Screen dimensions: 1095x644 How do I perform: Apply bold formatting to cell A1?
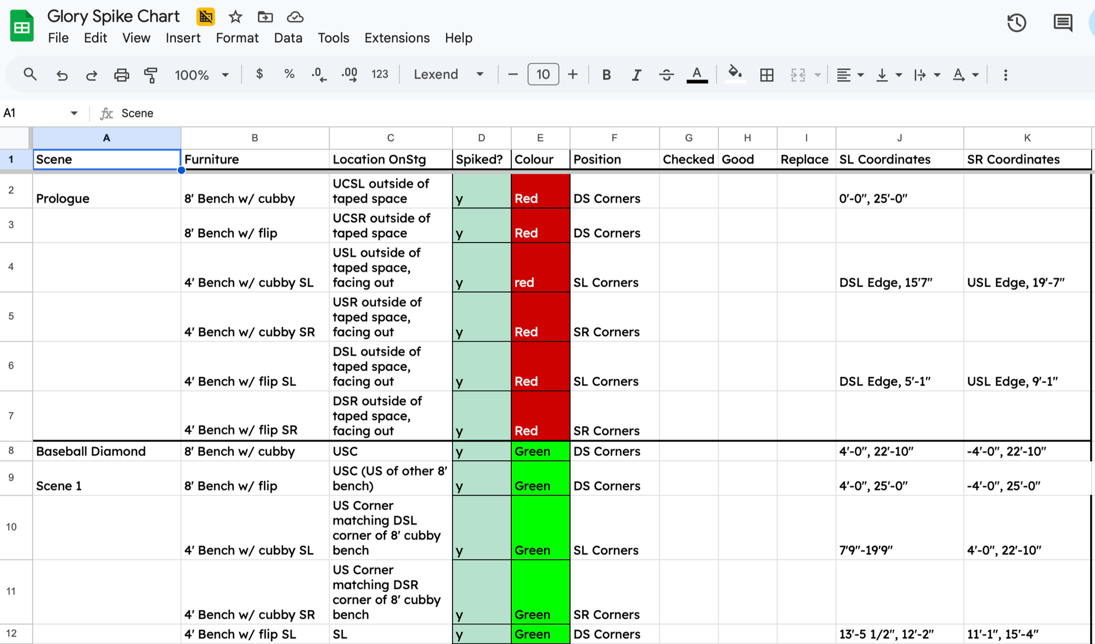click(x=606, y=75)
